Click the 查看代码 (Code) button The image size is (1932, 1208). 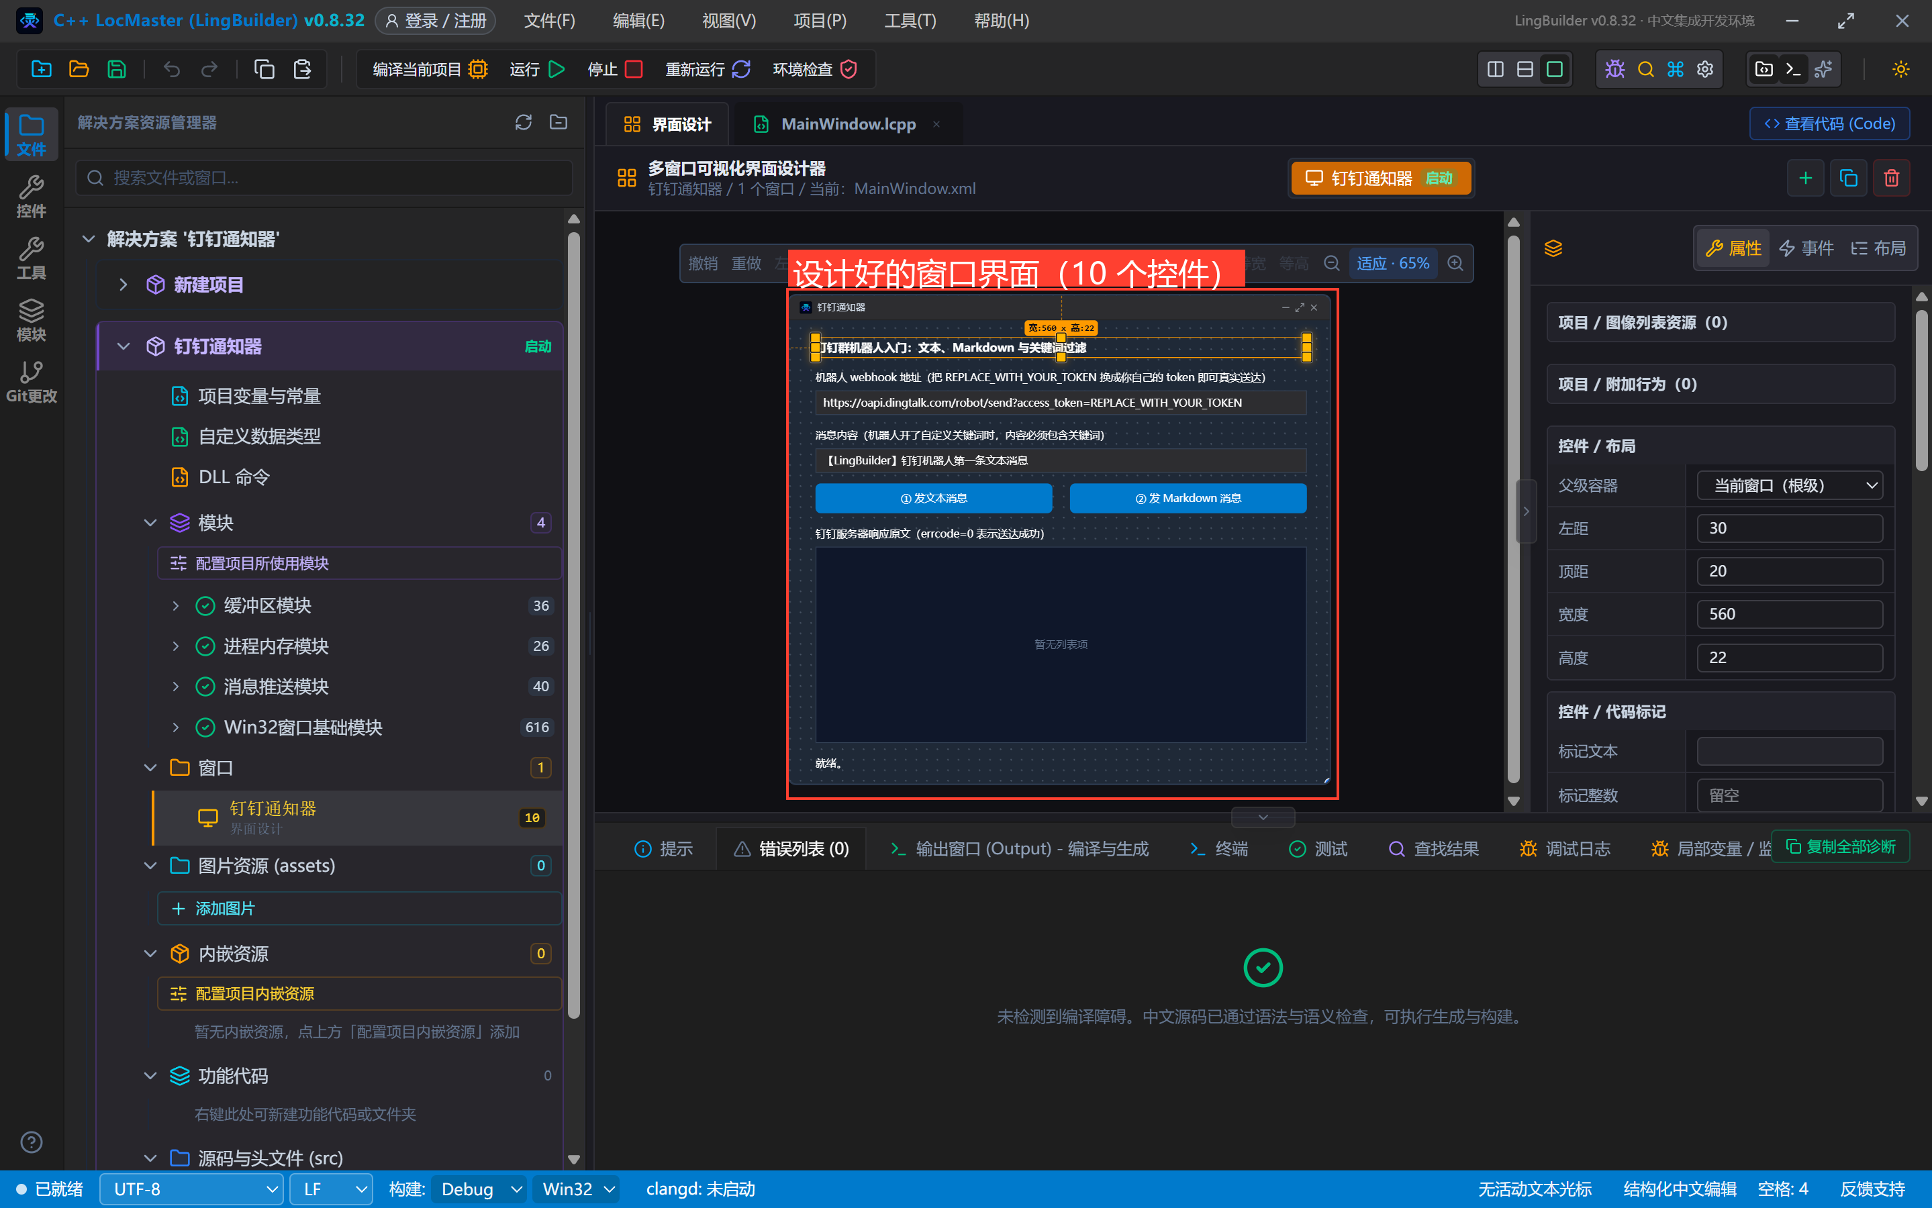tap(1829, 124)
